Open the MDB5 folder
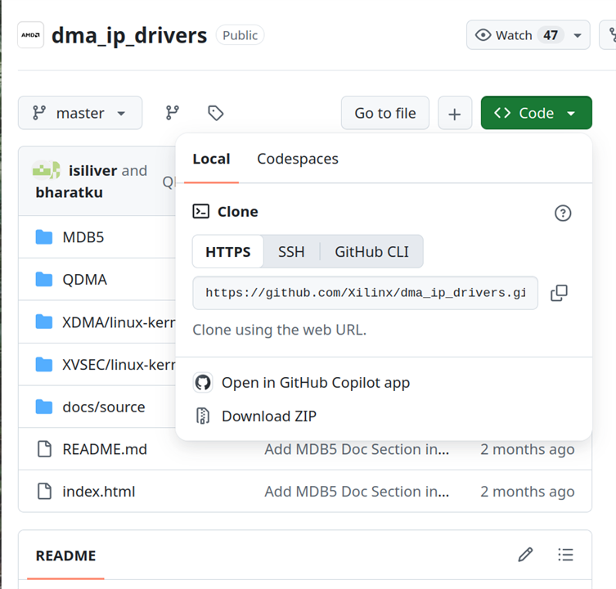 (83, 237)
